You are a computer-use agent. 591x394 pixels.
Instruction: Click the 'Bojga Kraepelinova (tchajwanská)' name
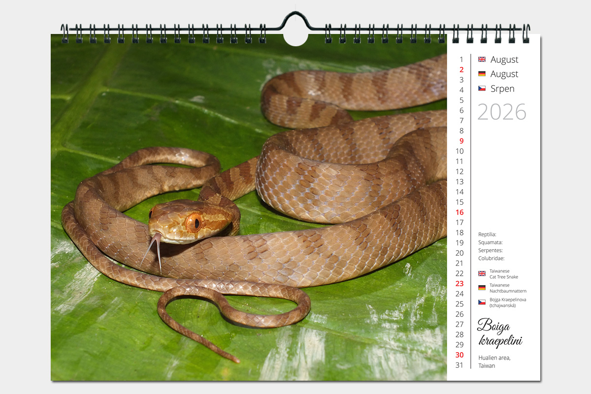pos(508,302)
